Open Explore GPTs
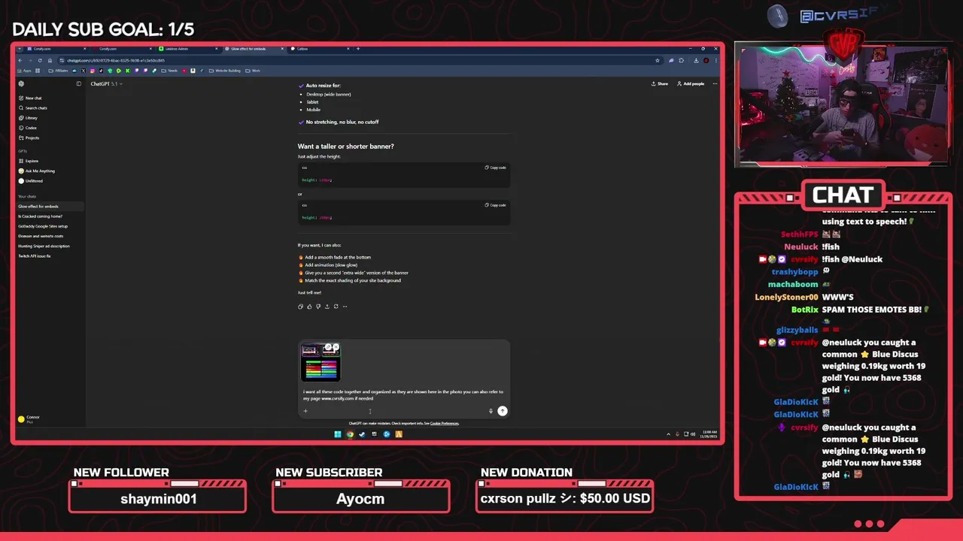The width and height of the screenshot is (963, 541). pos(29,161)
